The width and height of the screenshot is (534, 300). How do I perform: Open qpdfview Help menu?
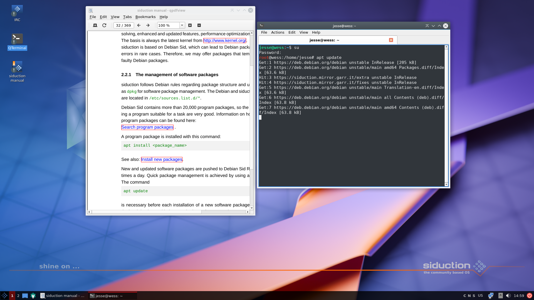(x=164, y=17)
